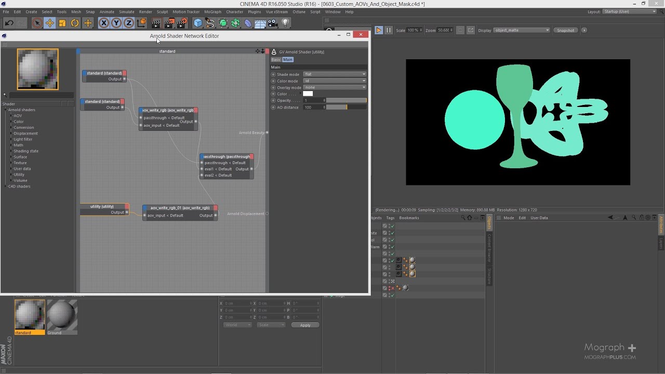This screenshot has width=665, height=374.
Task: Open the Bookmarks menu in Object Manager
Action: [409, 218]
